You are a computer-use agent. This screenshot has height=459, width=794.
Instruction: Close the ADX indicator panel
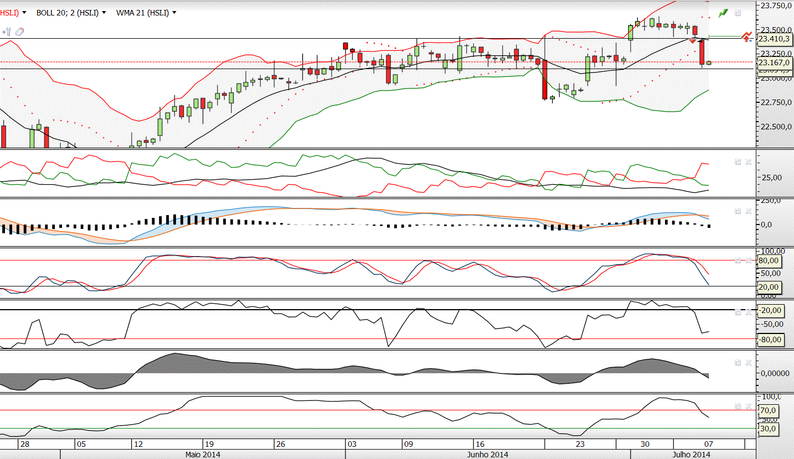click(748, 162)
